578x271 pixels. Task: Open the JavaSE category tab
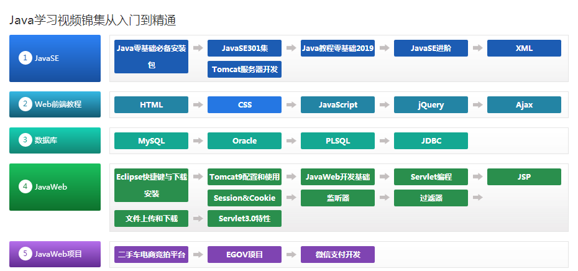[55, 58]
